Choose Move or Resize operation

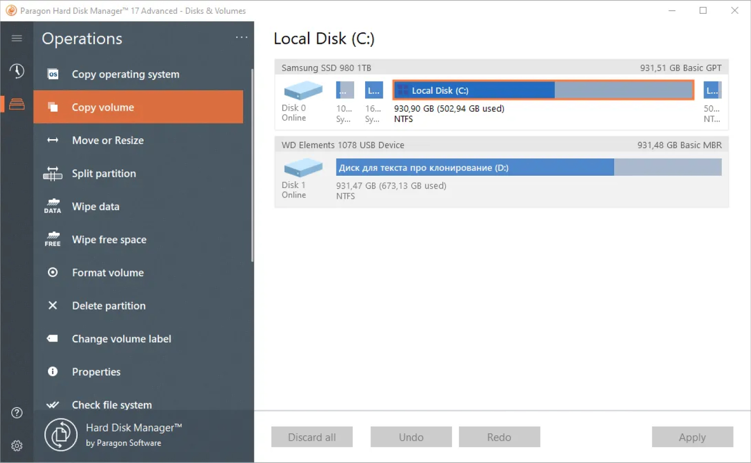pos(138,140)
